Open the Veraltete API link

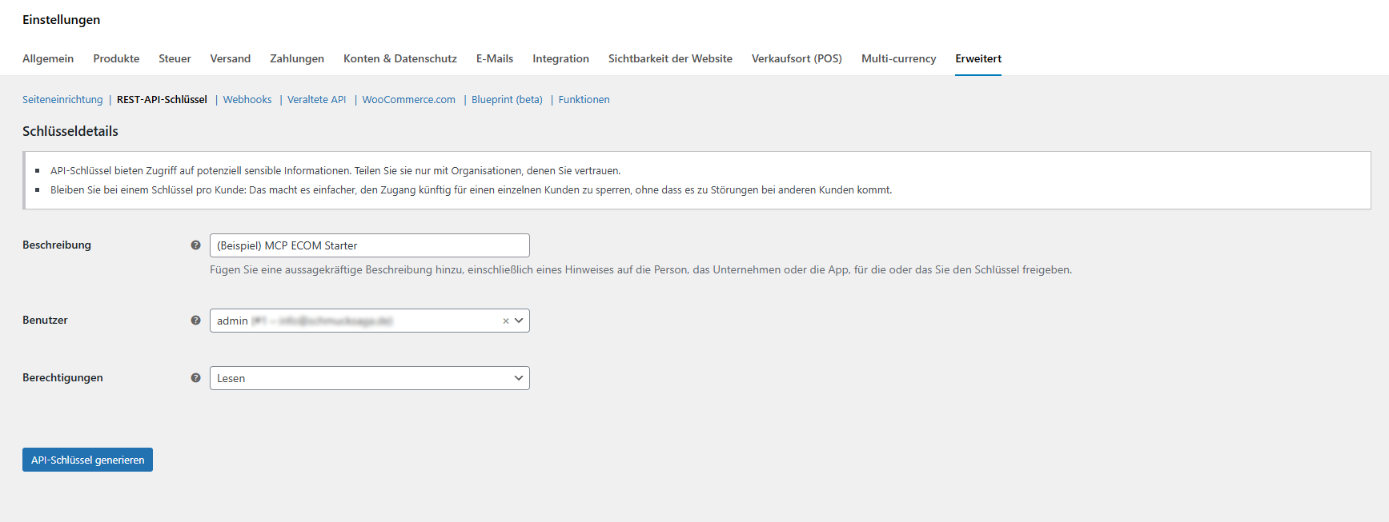pos(317,100)
